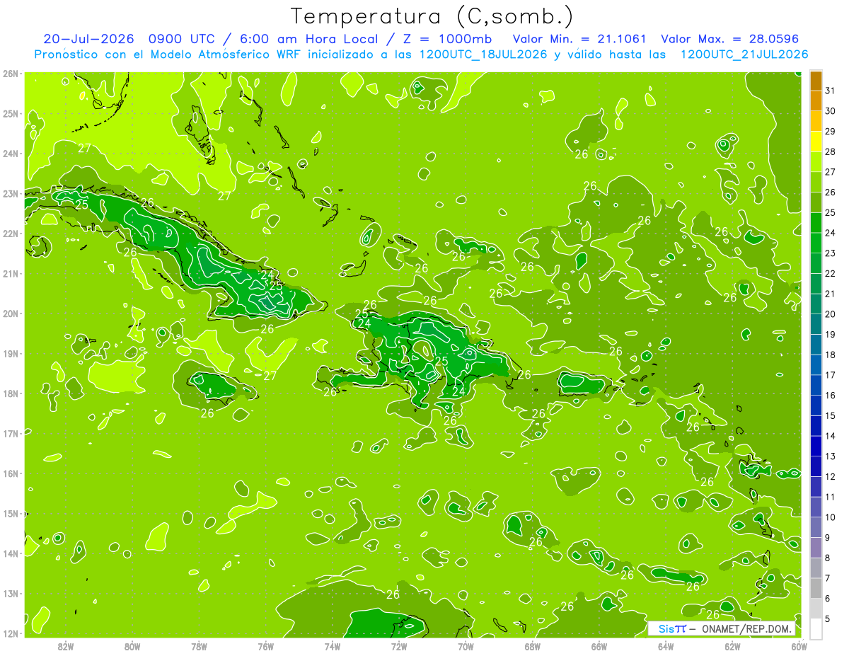This screenshot has height=656, width=849.
Task: Click the "24N" latitude axis label
Action: click(11, 154)
